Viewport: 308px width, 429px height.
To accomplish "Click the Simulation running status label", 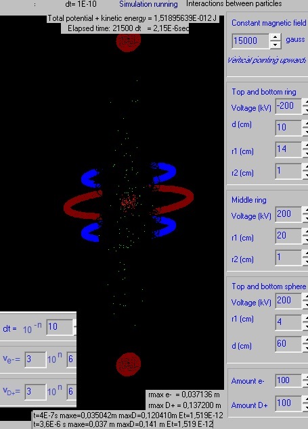I will pos(148,4).
